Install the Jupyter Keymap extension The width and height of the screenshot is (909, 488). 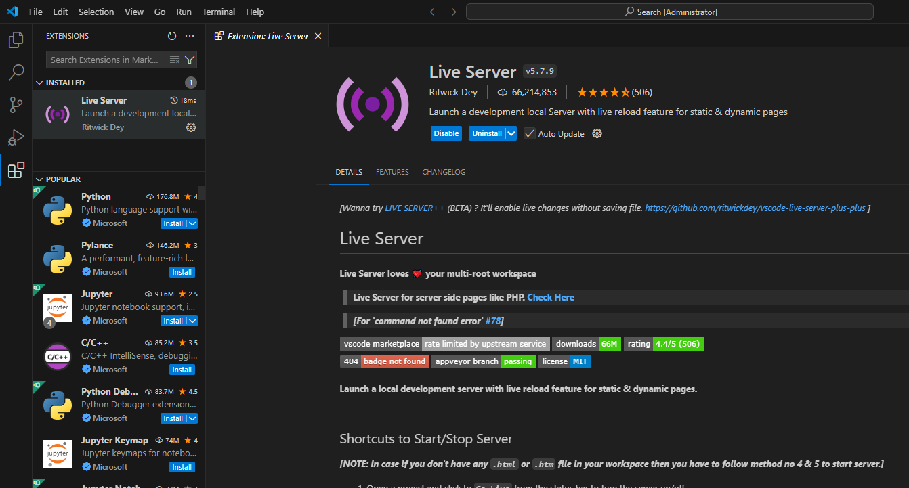tap(182, 467)
